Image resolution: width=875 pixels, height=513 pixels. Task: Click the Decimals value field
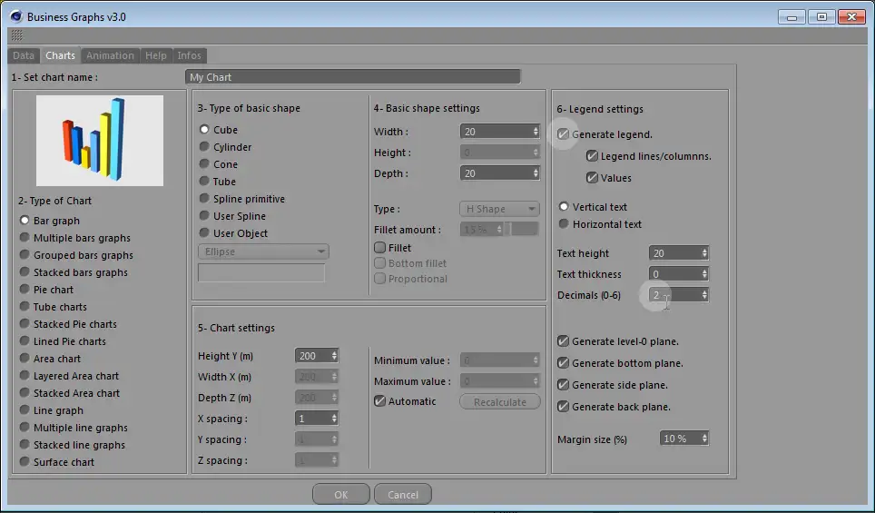pos(674,295)
